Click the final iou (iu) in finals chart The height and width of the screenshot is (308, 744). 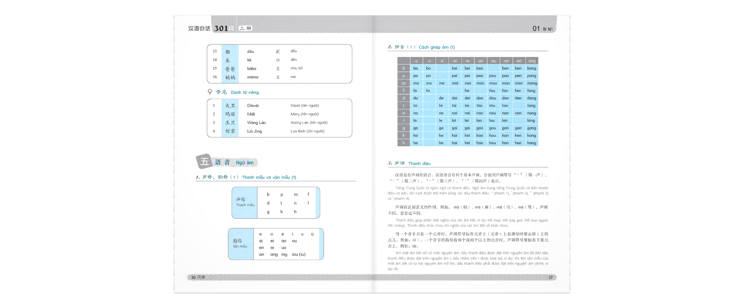tap(299, 255)
